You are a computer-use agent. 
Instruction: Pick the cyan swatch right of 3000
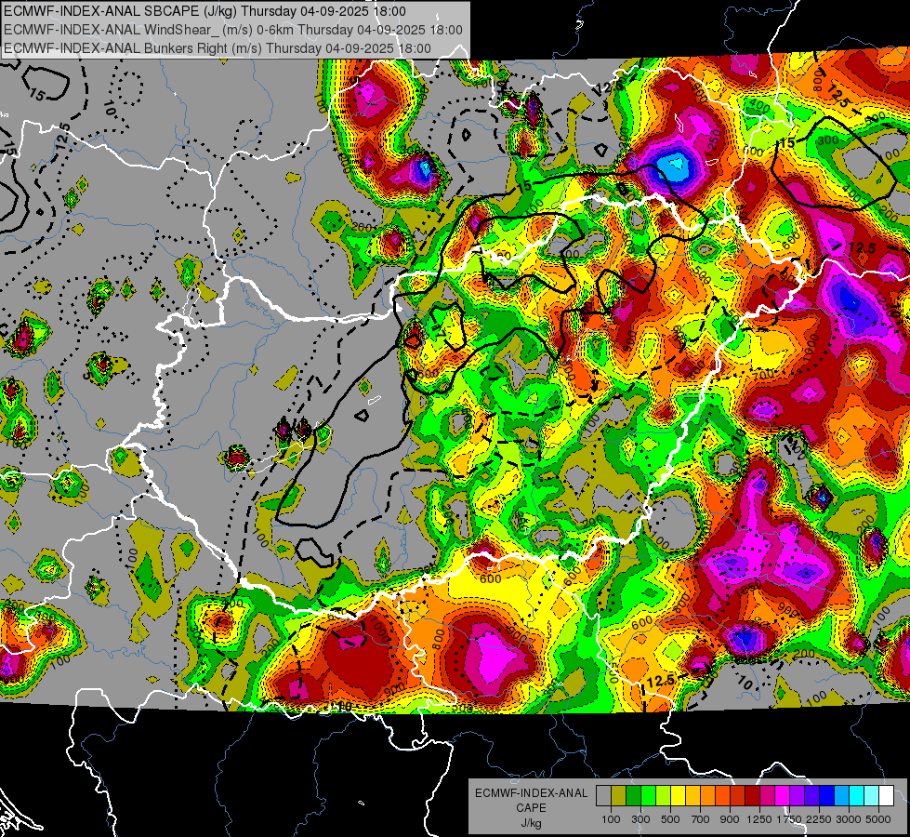[x=857, y=795]
